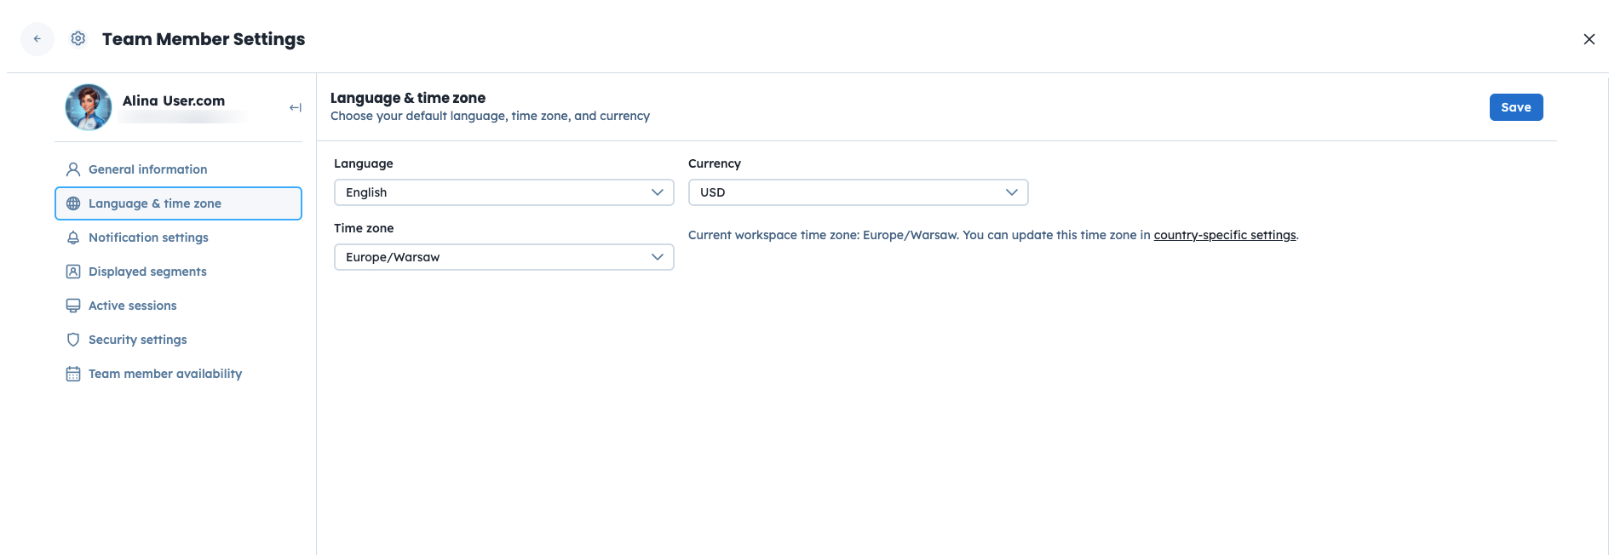
Task: Open the Security settings section
Action: coord(138,340)
